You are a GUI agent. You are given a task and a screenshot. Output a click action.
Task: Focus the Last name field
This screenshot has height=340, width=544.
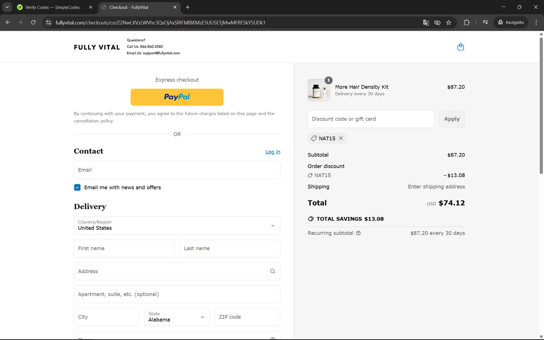click(x=230, y=249)
